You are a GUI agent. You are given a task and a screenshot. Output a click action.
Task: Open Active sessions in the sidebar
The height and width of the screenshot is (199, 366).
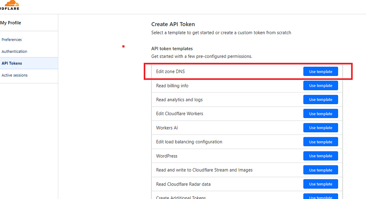(15, 75)
